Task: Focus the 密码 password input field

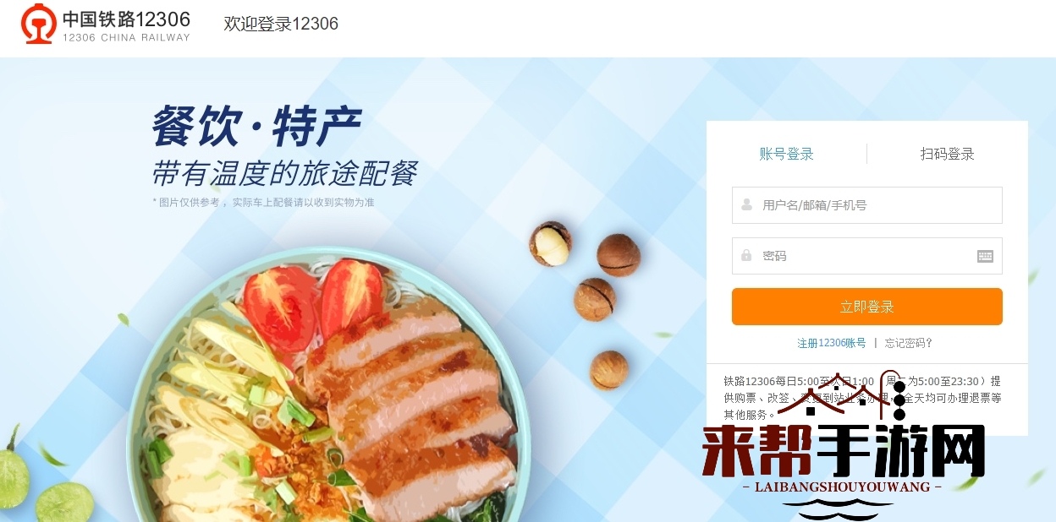Action: click(866, 256)
